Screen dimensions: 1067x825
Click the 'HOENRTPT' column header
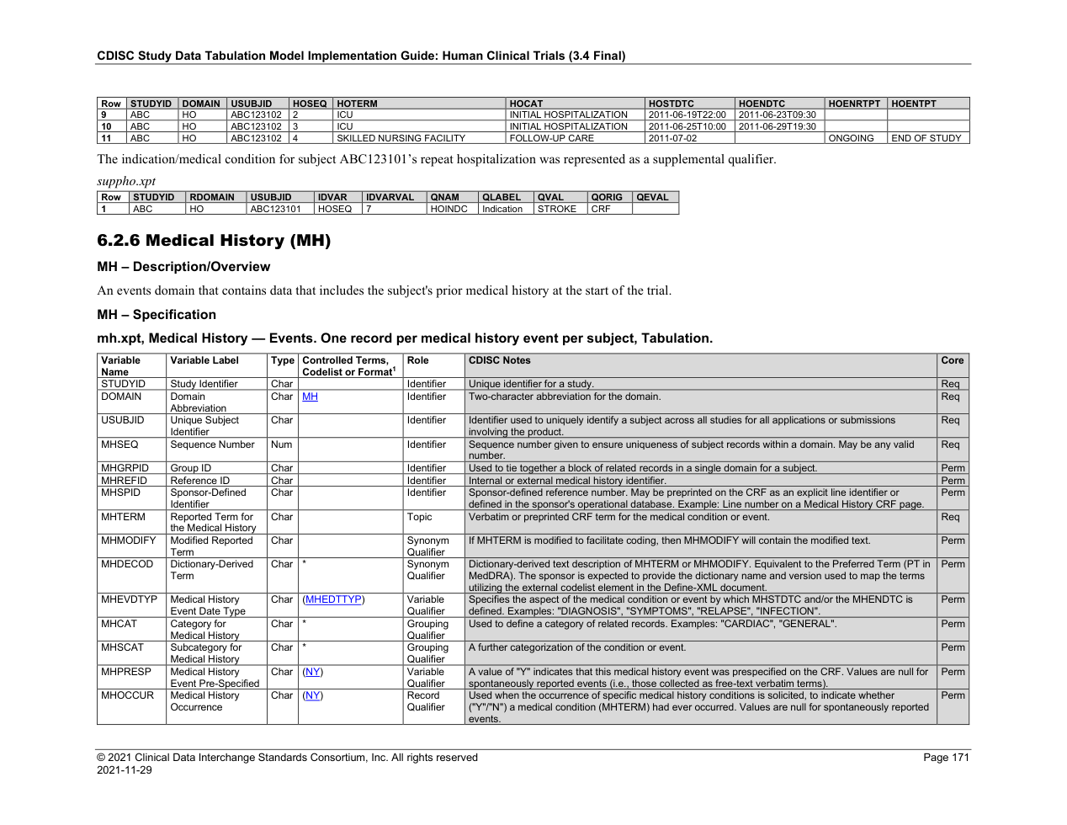[854, 104]
